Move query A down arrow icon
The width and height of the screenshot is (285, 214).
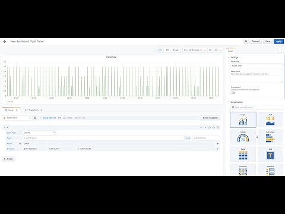pyautogui.click(x=201, y=127)
